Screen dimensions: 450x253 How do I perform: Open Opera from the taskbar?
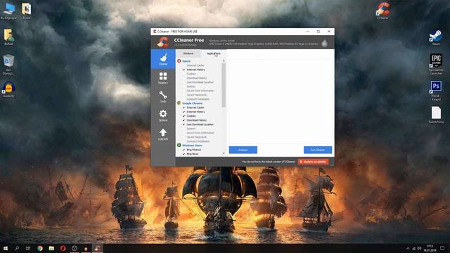tap(63, 248)
